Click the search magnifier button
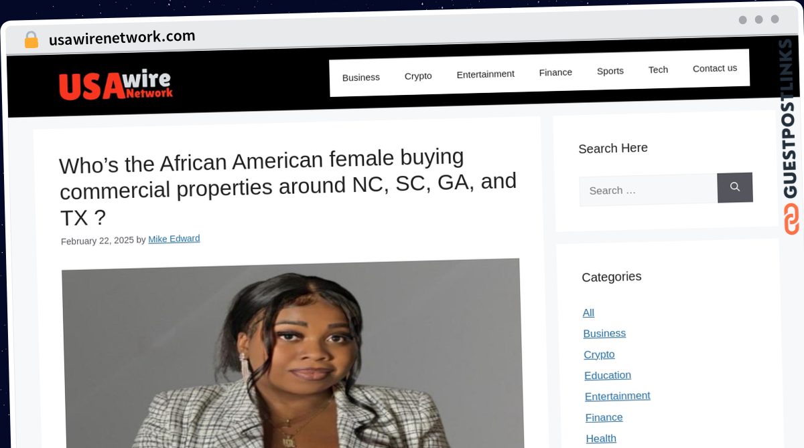 [735, 187]
